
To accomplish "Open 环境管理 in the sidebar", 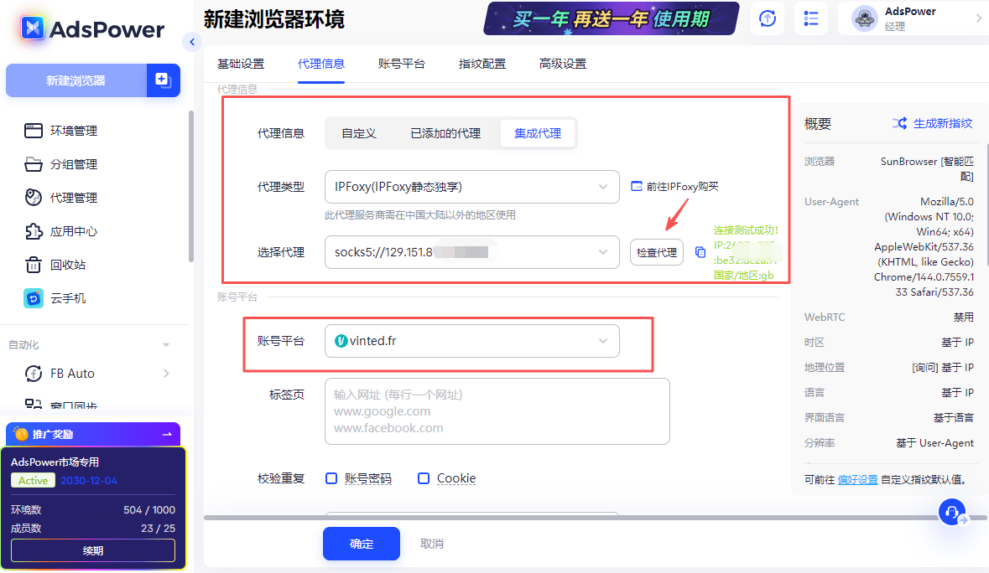I will 74,131.
